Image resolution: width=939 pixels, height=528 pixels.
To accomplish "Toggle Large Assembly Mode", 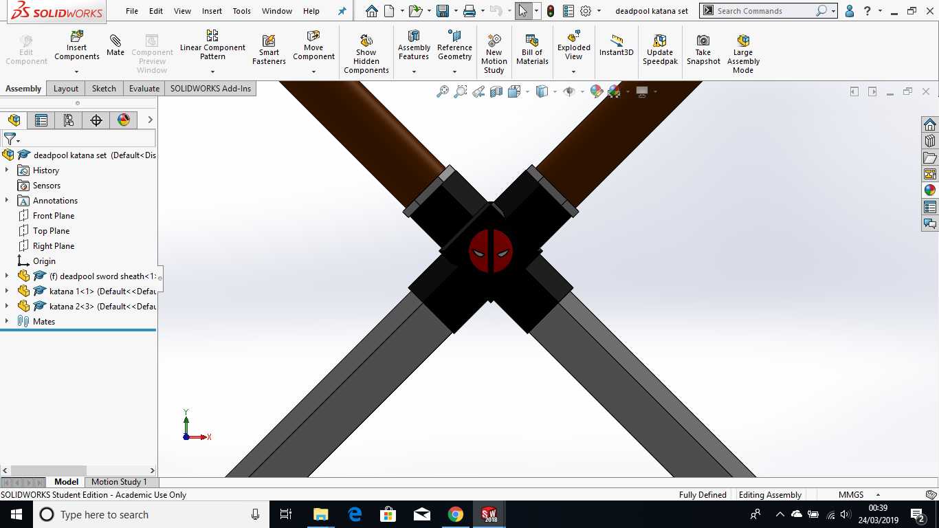I will pyautogui.click(x=743, y=54).
